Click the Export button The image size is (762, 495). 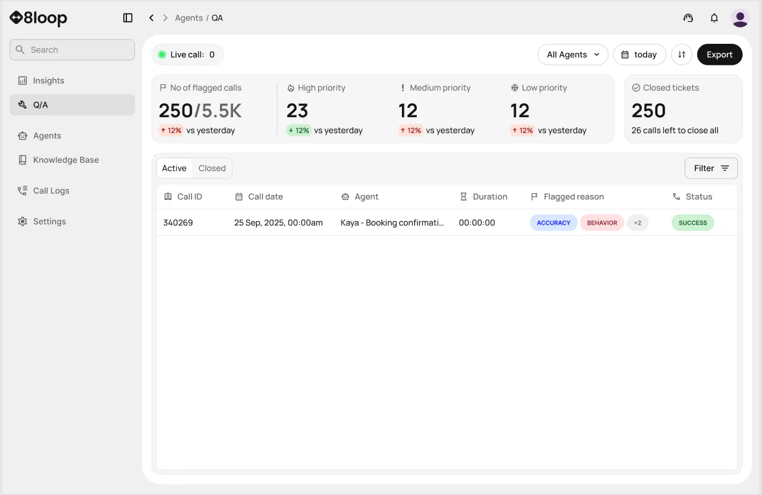(719, 54)
